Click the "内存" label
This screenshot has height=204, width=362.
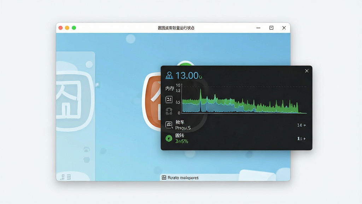click(x=170, y=88)
